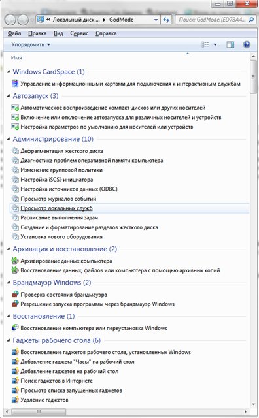Click the Help question mark icon
This screenshot has height=418, width=259.
[247, 44]
